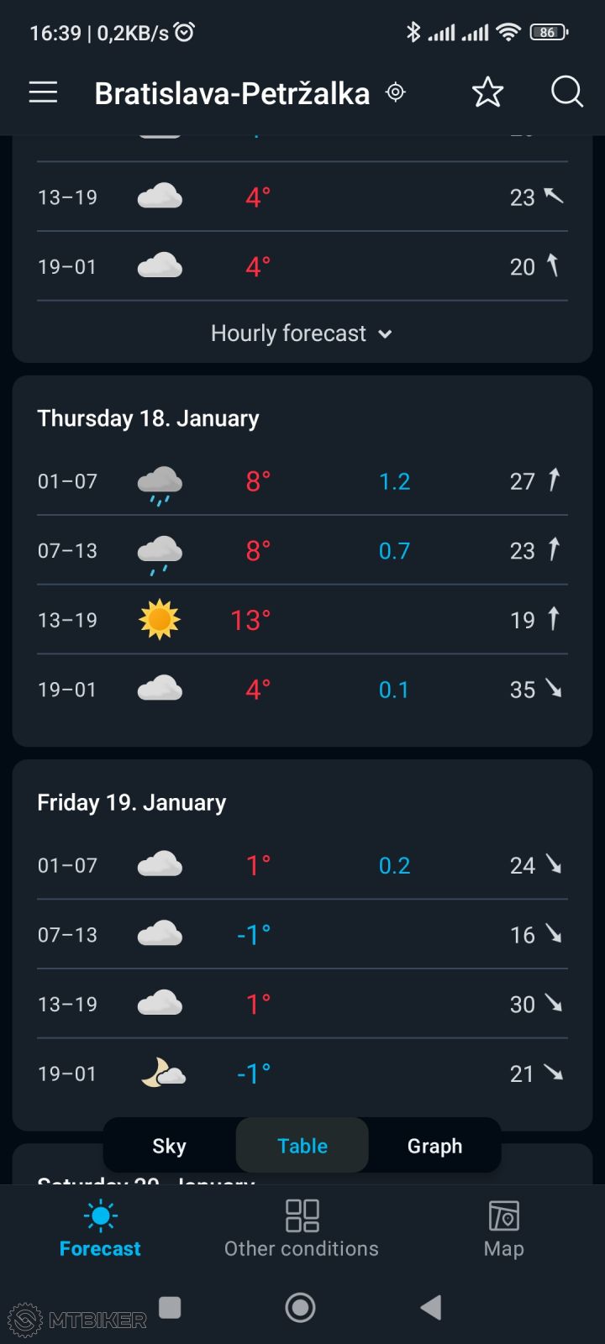This screenshot has height=1344, width=605.
Task: Tap the moon-cloud icon for Friday 19–01
Action: click(162, 1074)
